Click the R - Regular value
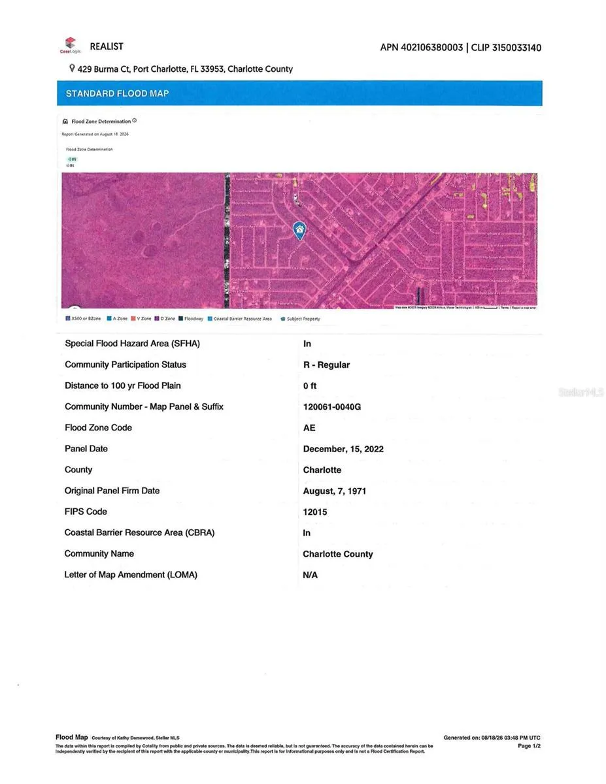 [x=326, y=365]
